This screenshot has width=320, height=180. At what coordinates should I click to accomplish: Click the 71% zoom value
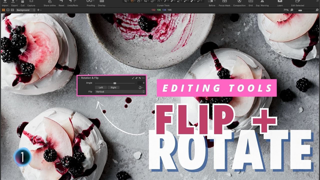coord(286,10)
